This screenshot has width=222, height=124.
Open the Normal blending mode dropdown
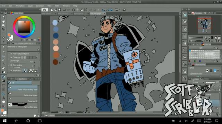coord(196,82)
